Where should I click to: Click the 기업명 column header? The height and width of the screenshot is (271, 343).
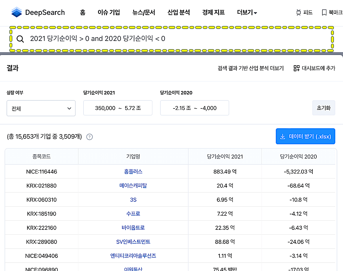[x=133, y=156]
